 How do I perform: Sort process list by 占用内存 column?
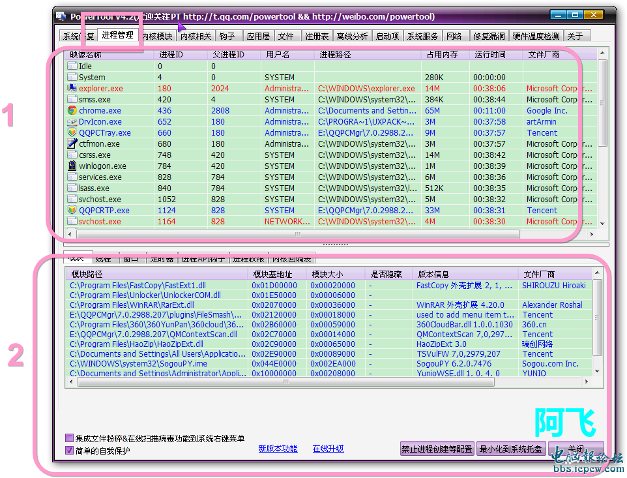445,54
